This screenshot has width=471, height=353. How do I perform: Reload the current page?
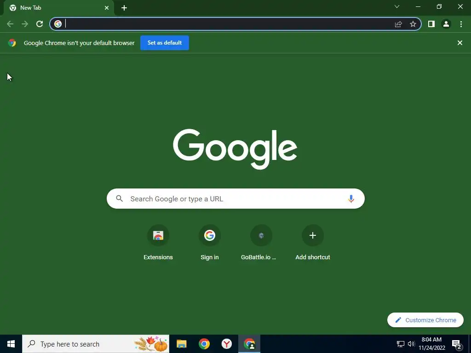40,24
